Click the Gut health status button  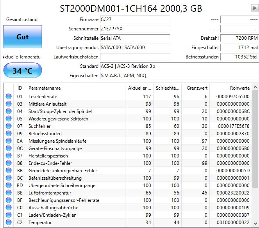pyautogui.click(x=23, y=37)
